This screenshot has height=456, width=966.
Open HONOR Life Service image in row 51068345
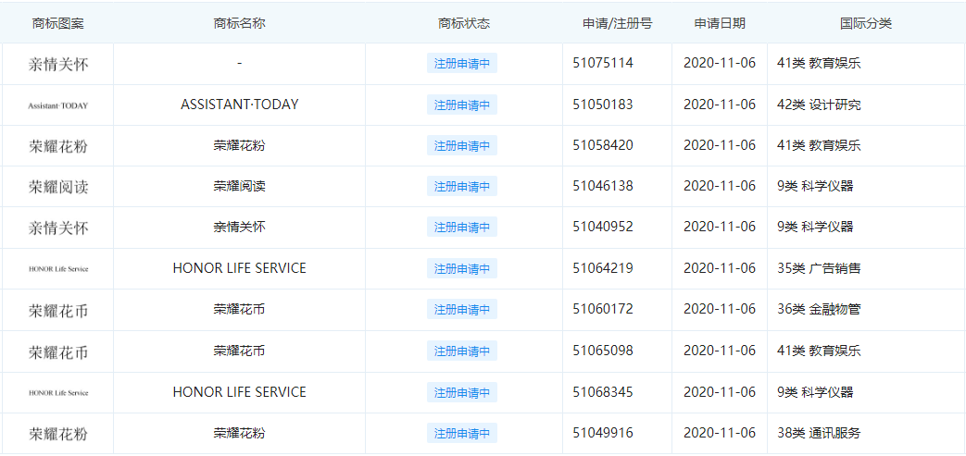pyautogui.click(x=58, y=392)
